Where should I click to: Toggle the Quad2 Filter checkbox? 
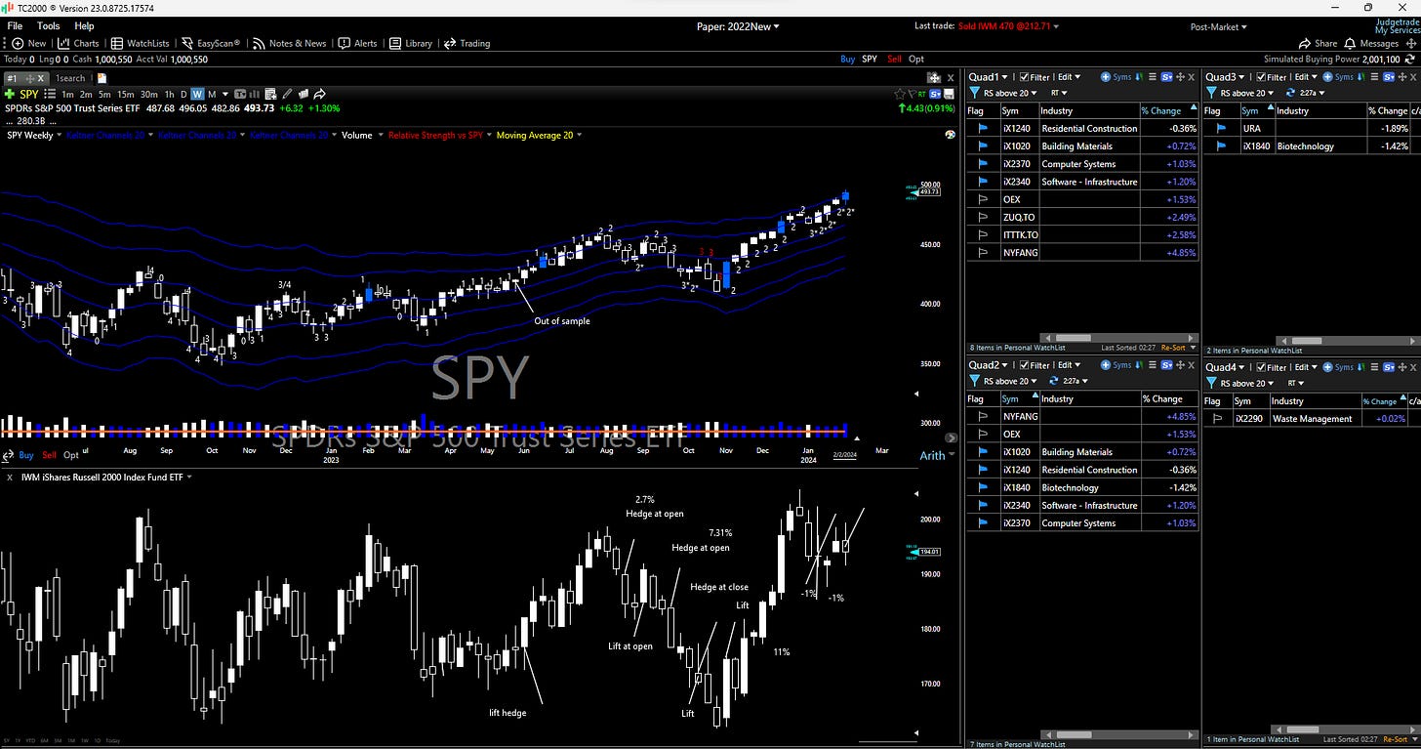point(1024,365)
